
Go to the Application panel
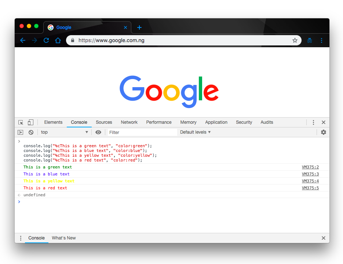[x=216, y=122]
